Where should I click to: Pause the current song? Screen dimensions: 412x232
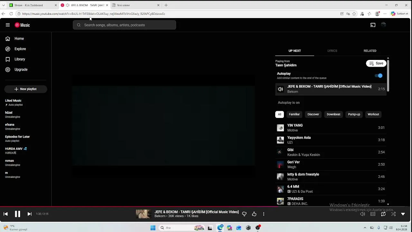(x=17, y=214)
